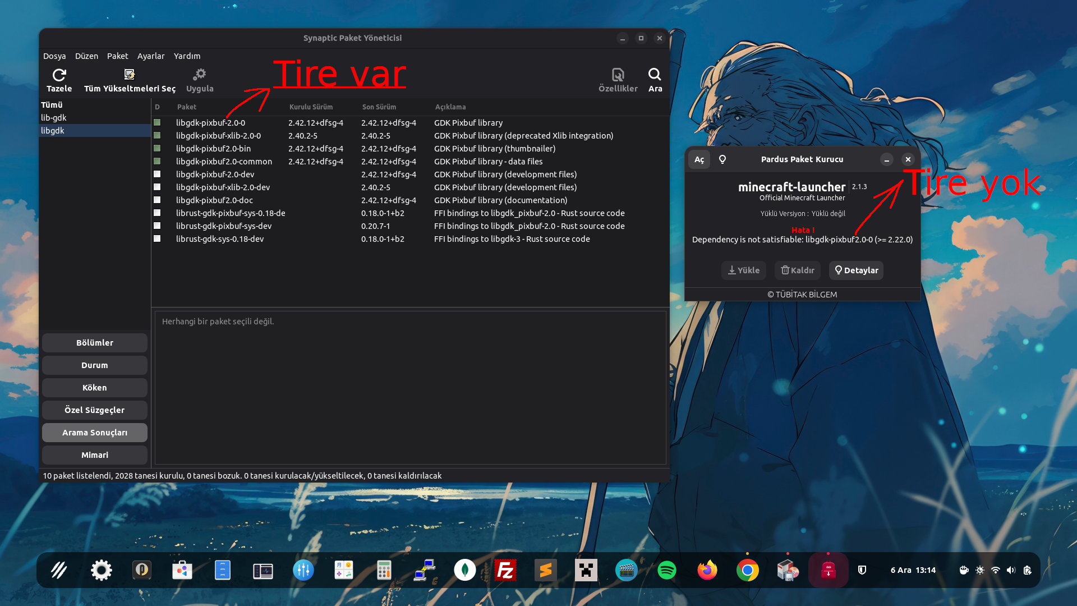
Task: Sort the list by the Paket column header
Action: (187, 107)
